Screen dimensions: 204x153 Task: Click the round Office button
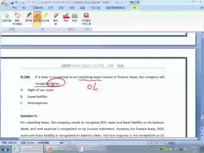click(x=4, y=4)
